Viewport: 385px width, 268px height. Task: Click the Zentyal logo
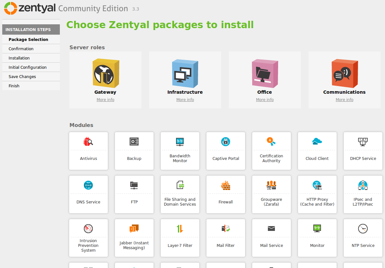pos(30,8)
